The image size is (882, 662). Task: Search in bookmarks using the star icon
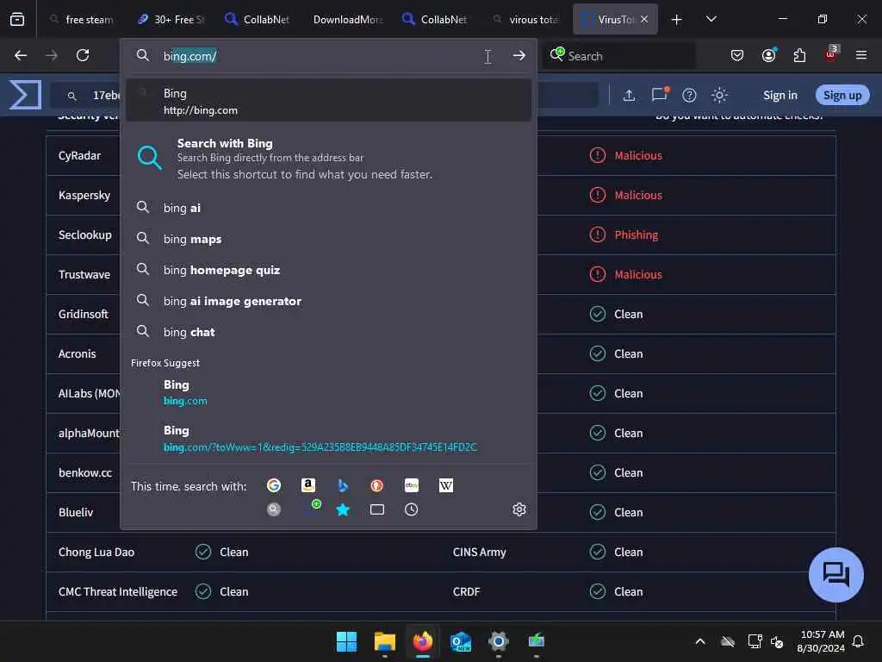pyautogui.click(x=343, y=509)
